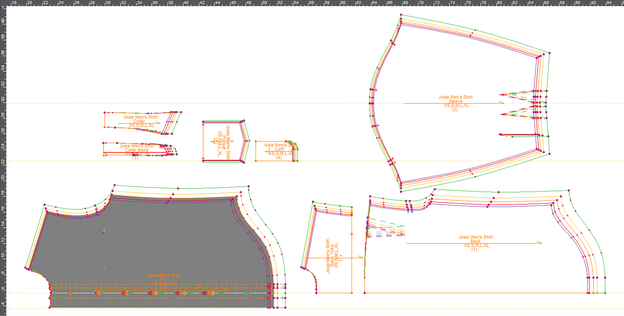Viewport: 624px width, 316px height.
Task: Click 70 on the horizontal ruler
Action: (421, 3)
